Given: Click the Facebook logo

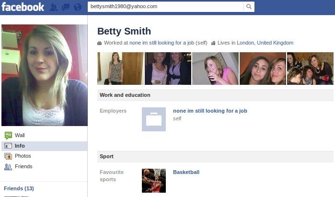Looking at the screenshot, I should [x=23, y=7].
